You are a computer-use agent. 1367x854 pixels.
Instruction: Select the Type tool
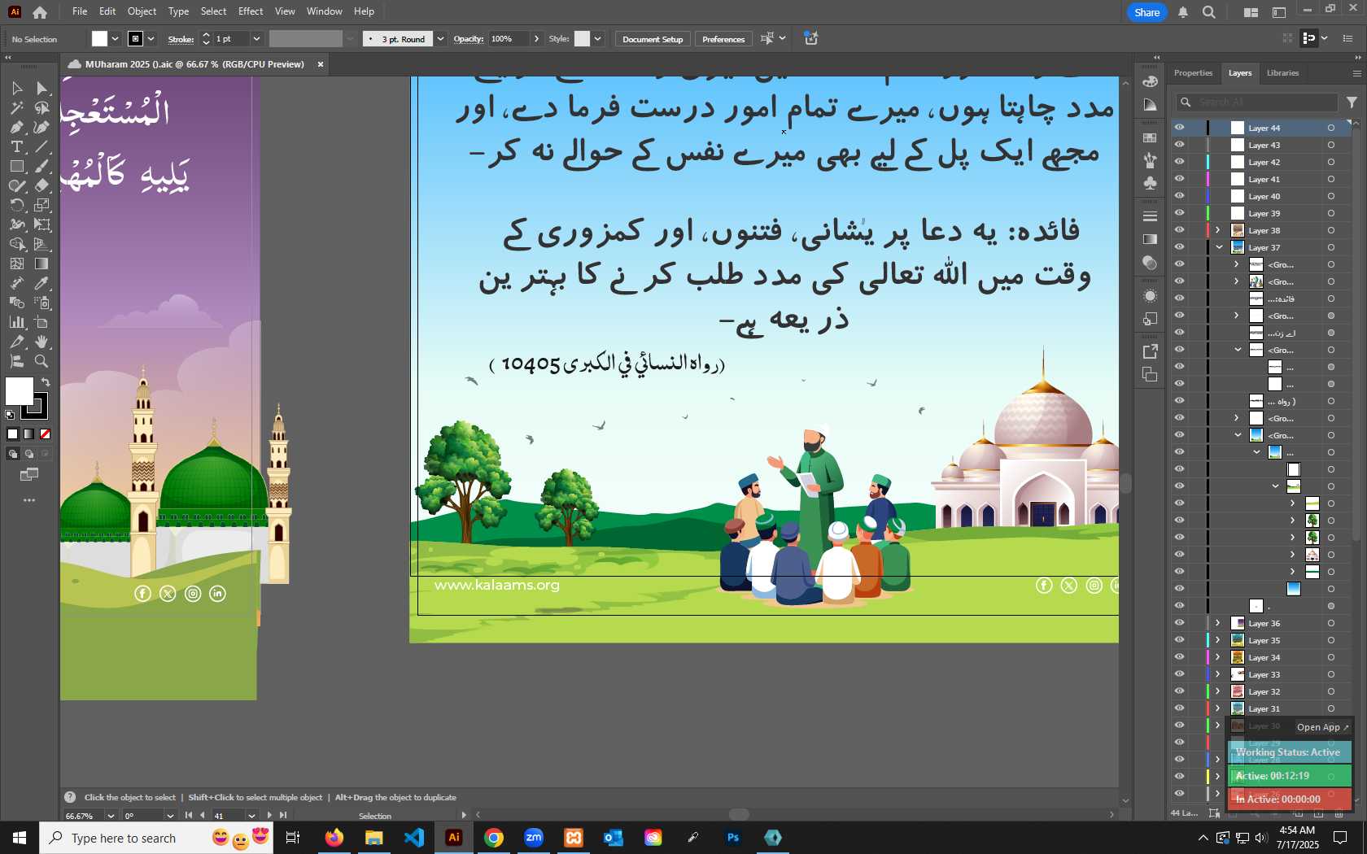coord(16,146)
